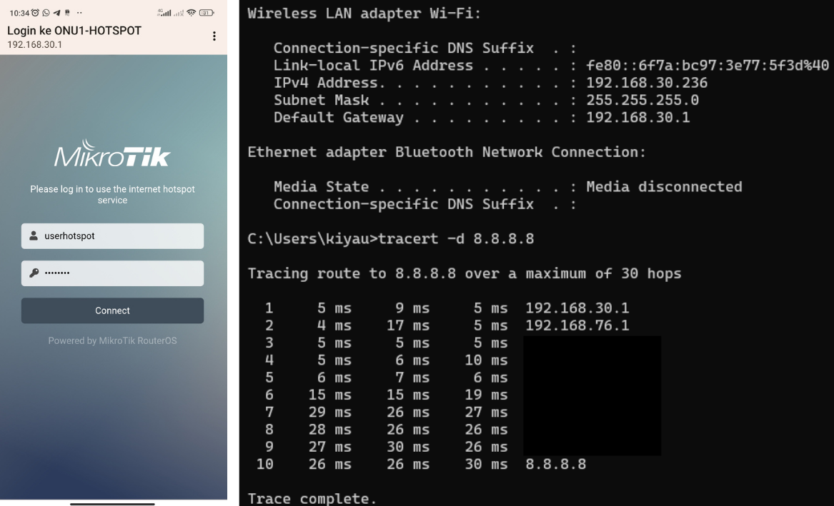Click the key icon in password field
834x506 pixels.
(34, 273)
